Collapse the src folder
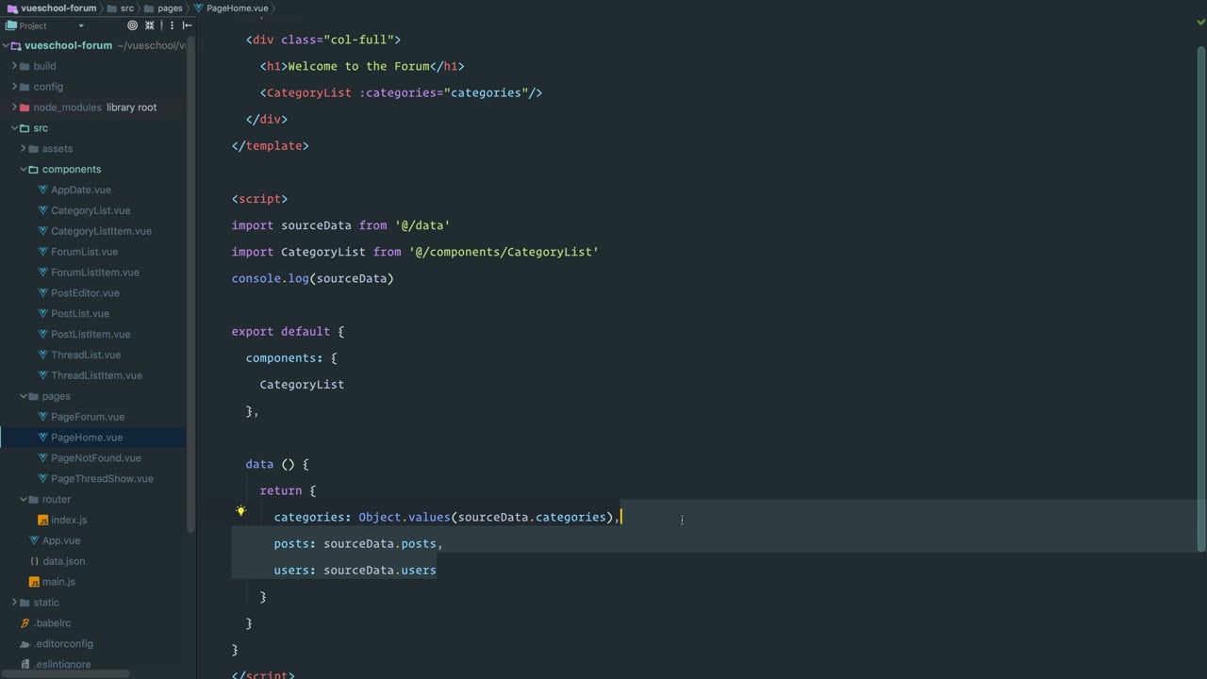The height and width of the screenshot is (679, 1207). click(13, 128)
